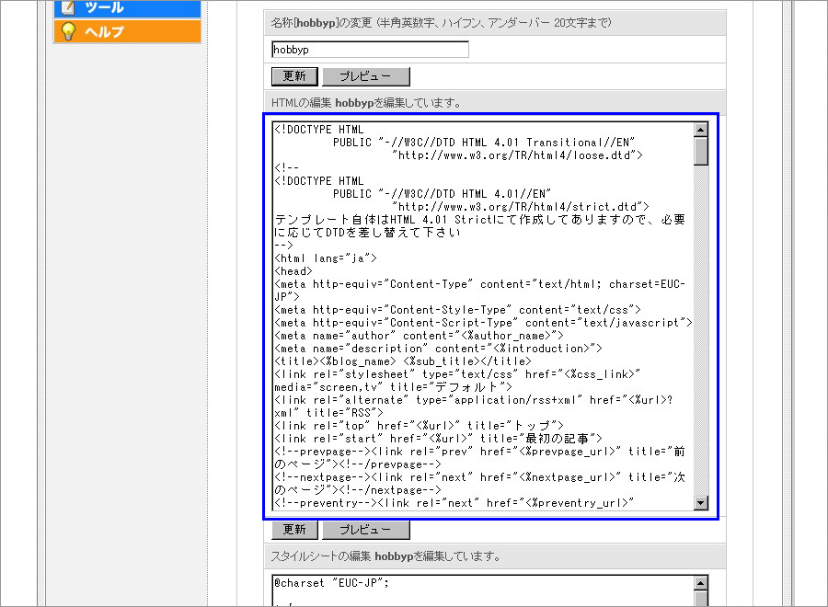
Task: Click inside the stylesheet editing textarea
Action: point(483,591)
